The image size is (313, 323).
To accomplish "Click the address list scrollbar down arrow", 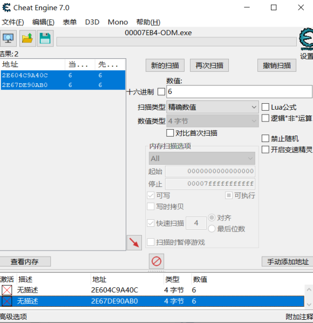I will [309, 304].
